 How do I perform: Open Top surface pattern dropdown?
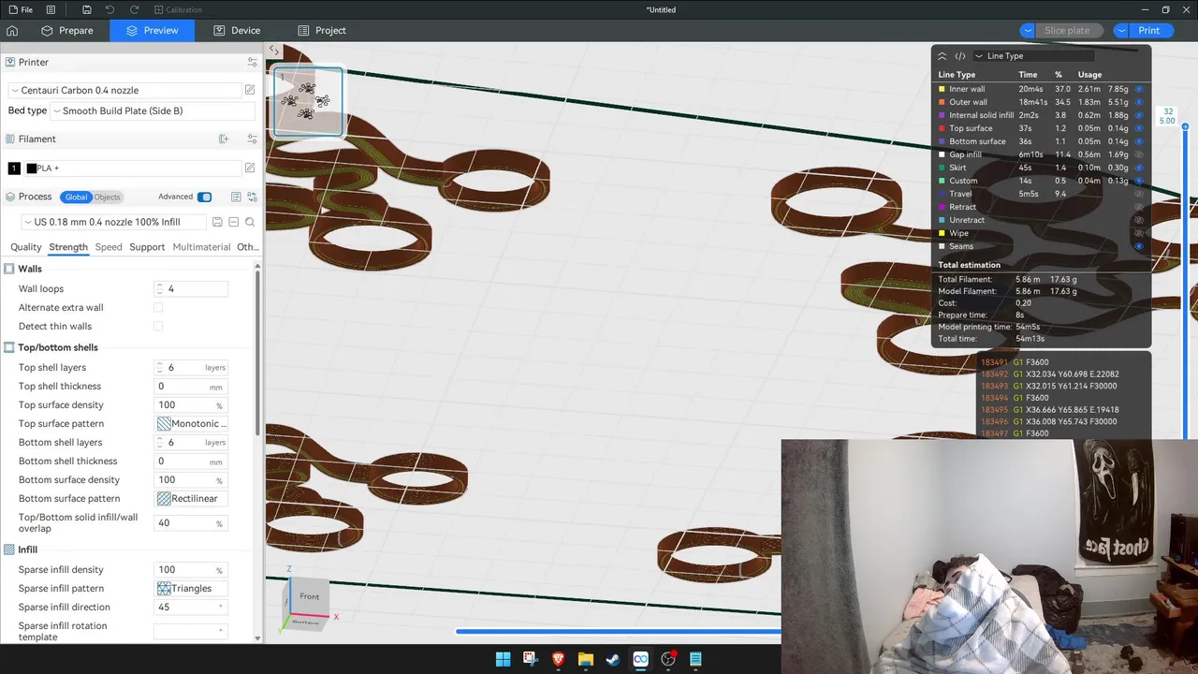(193, 424)
